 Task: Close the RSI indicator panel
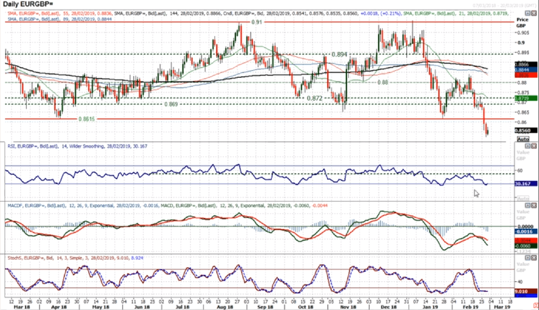click(533, 146)
